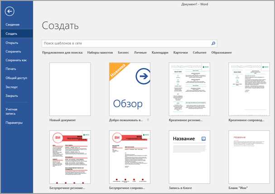The width and height of the screenshot is (275, 194).
Task: Search templates by Календари suggestion
Action: pos(160,52)
